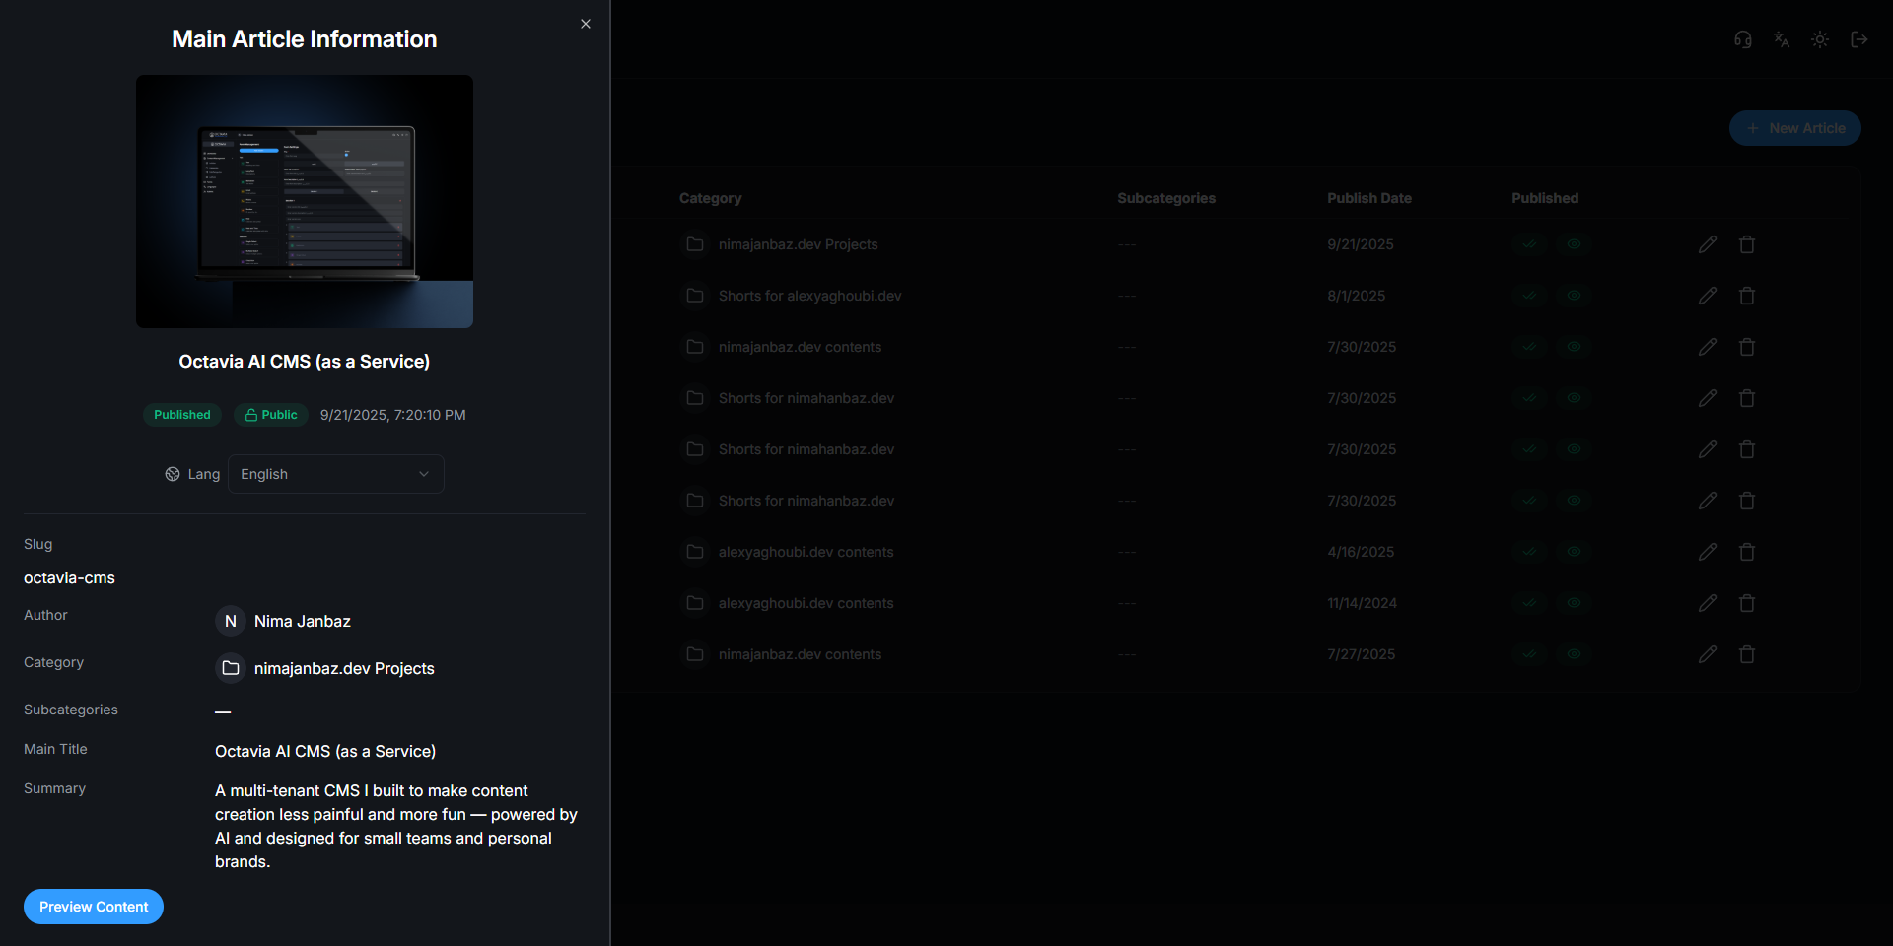
Task: Open the language translation icon
Action: click(x=1782, y=39)
